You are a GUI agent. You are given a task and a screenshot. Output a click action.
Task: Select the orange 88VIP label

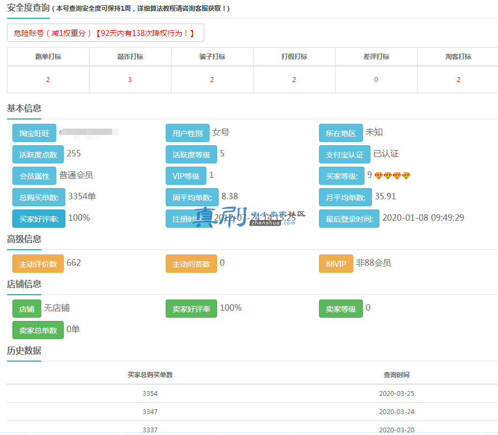[336, 264]
